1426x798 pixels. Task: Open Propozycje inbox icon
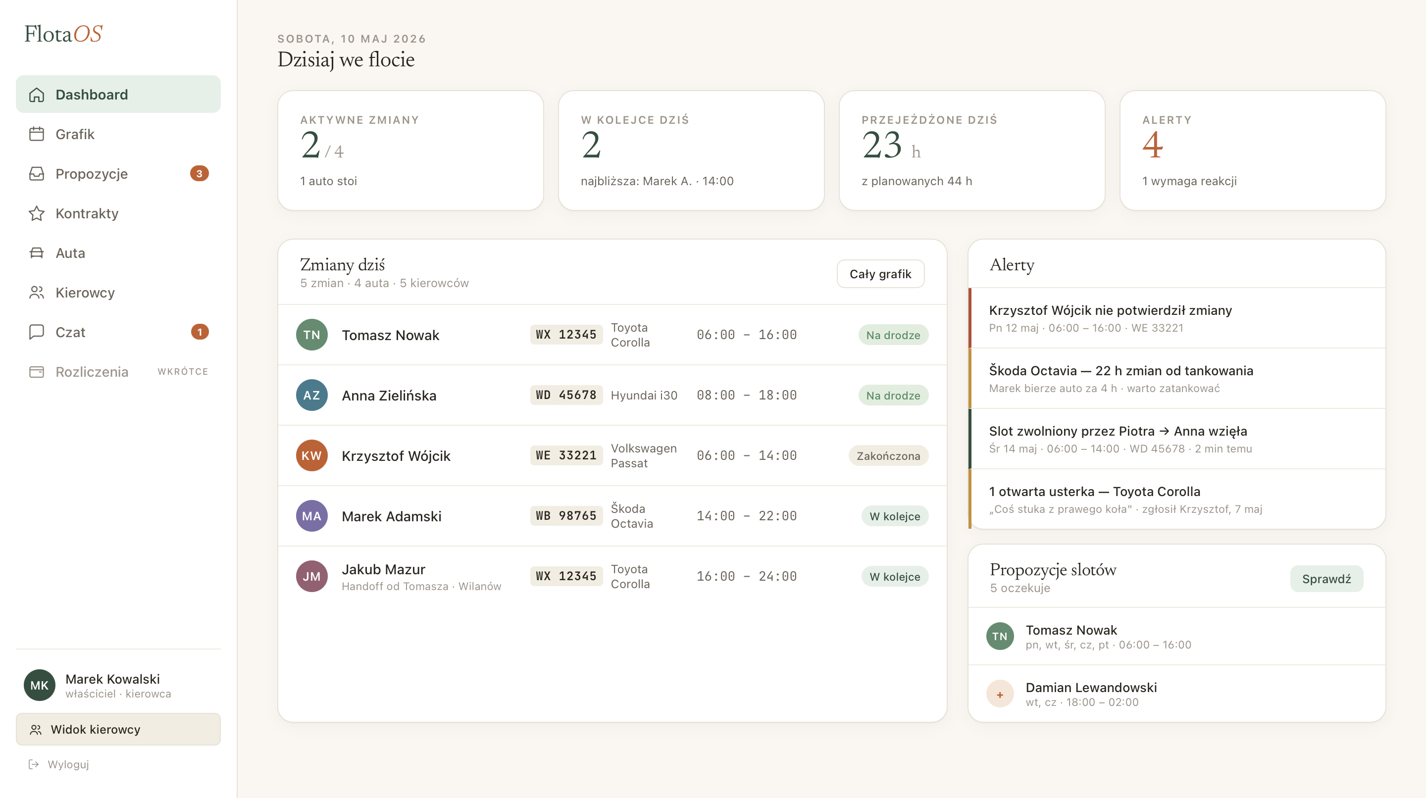point(37,174)
